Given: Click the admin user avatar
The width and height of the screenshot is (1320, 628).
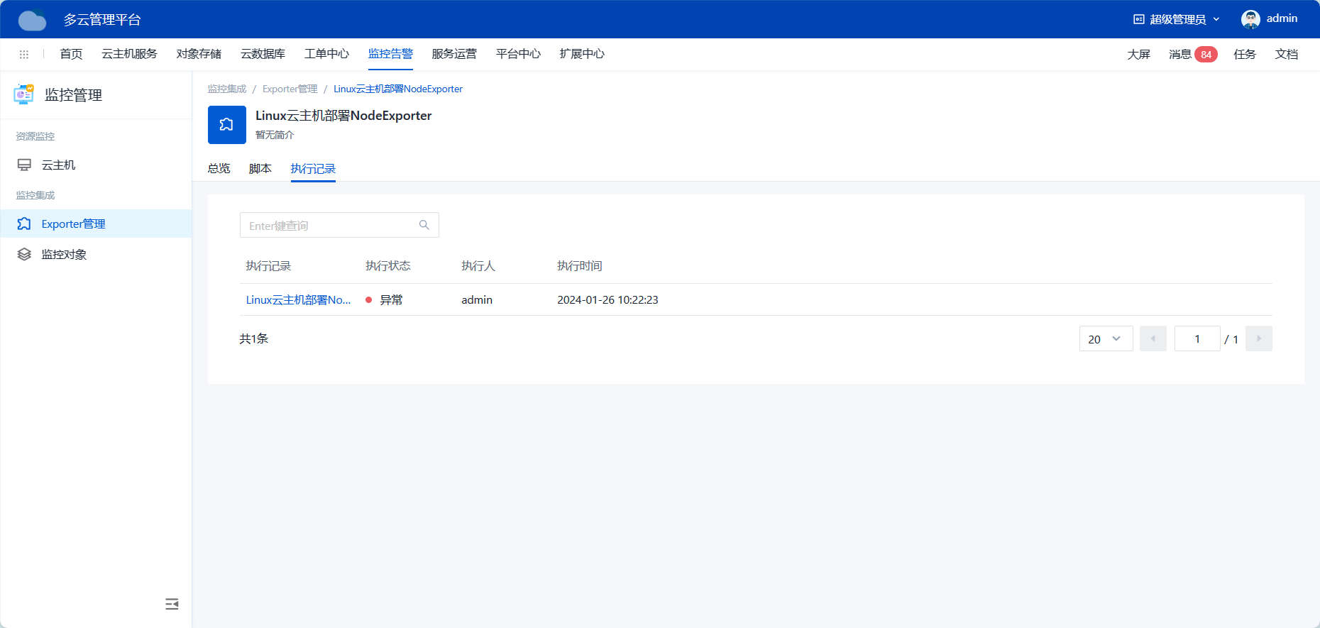Looking at the screenshot, I should point(1250,19).
